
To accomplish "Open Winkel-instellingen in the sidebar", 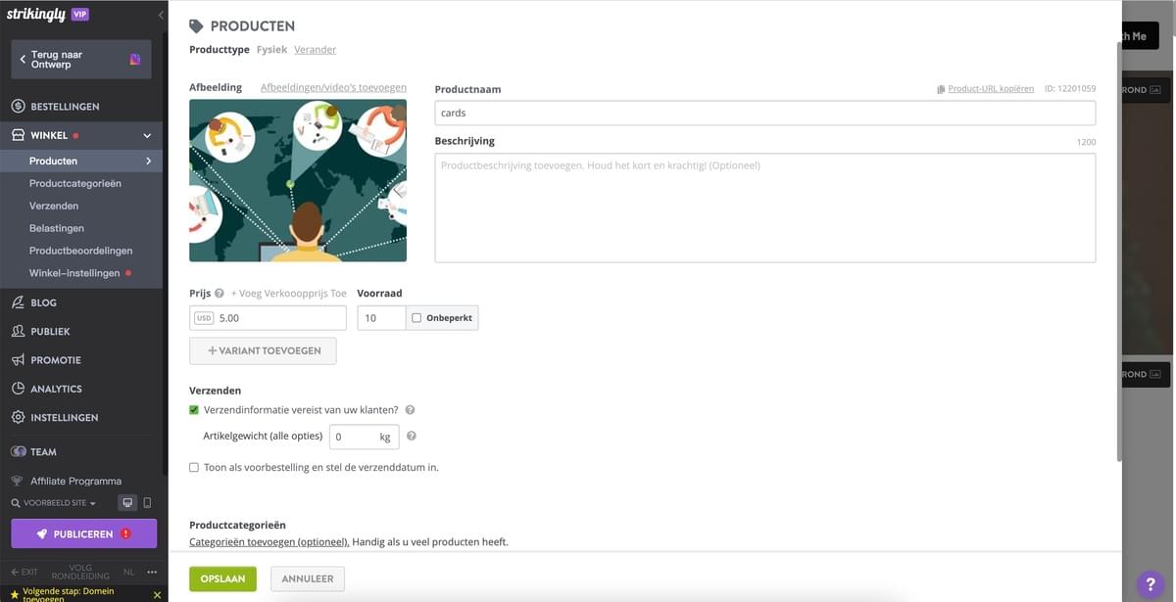I will pos(74,273).
